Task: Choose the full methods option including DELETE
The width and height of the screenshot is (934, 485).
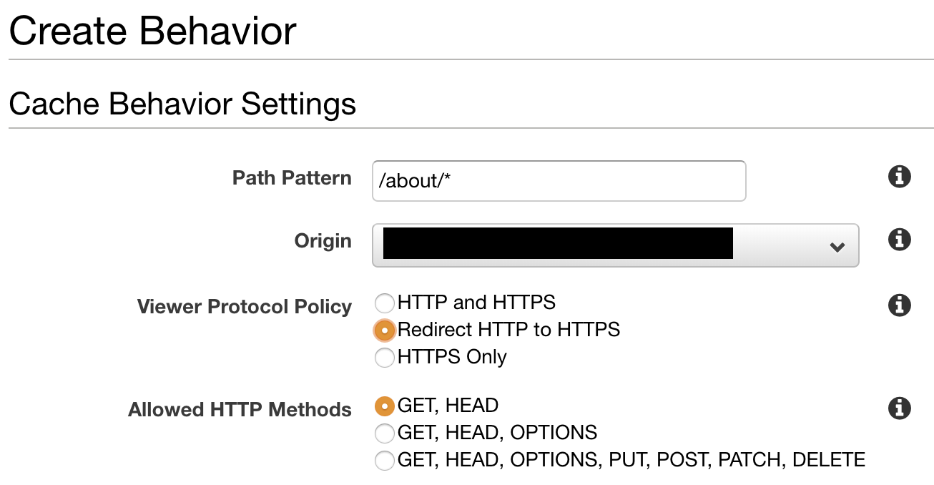Action: tap(385, 460)
